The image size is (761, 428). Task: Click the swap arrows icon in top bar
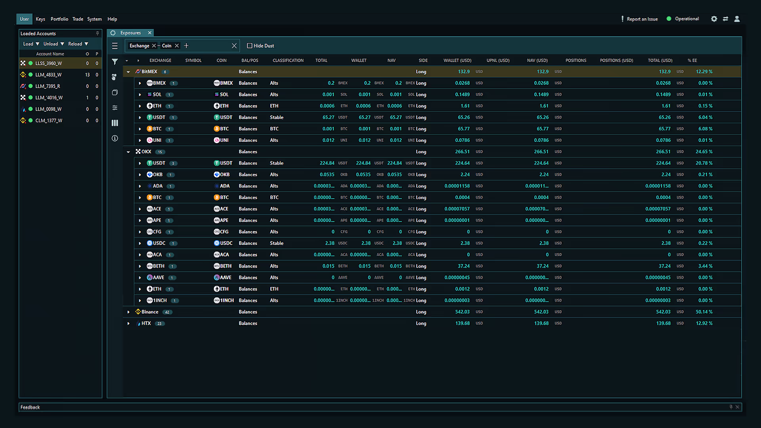click(725, 19)
